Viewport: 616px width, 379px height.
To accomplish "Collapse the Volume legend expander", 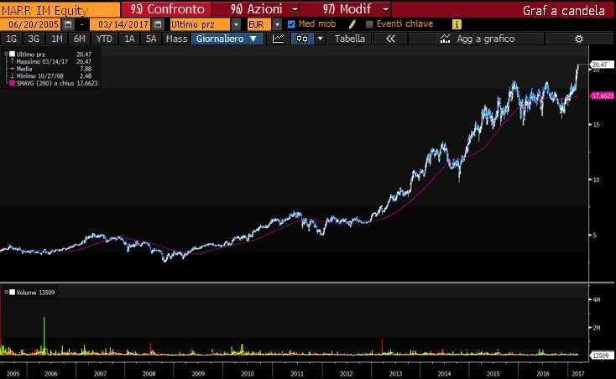I will click(x=6, y=293).
